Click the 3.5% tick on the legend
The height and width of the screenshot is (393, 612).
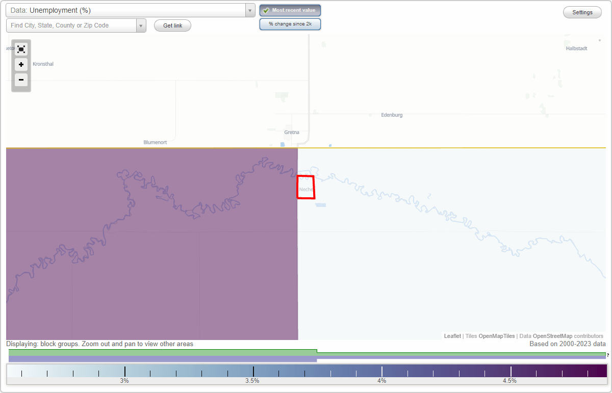pos(252,380)
